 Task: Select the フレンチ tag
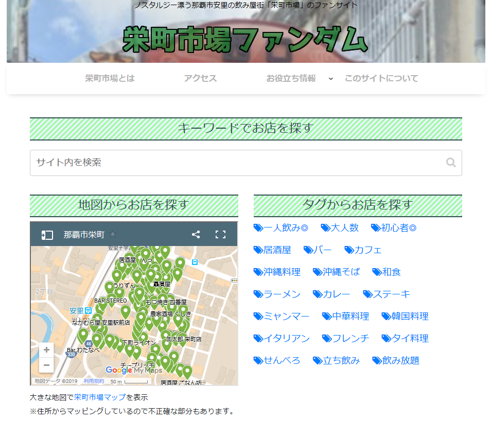click(x=346, y=338)
